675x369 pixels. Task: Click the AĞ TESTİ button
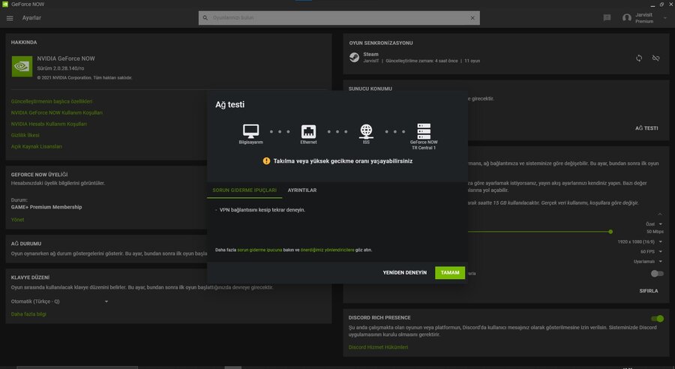tap(646, 128)
